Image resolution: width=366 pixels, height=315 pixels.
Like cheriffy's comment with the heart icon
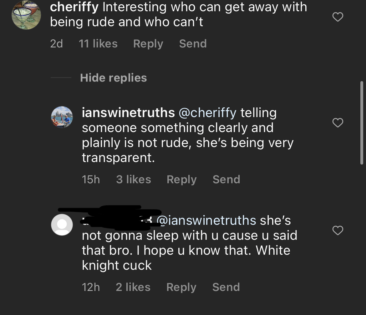[338, 17]
